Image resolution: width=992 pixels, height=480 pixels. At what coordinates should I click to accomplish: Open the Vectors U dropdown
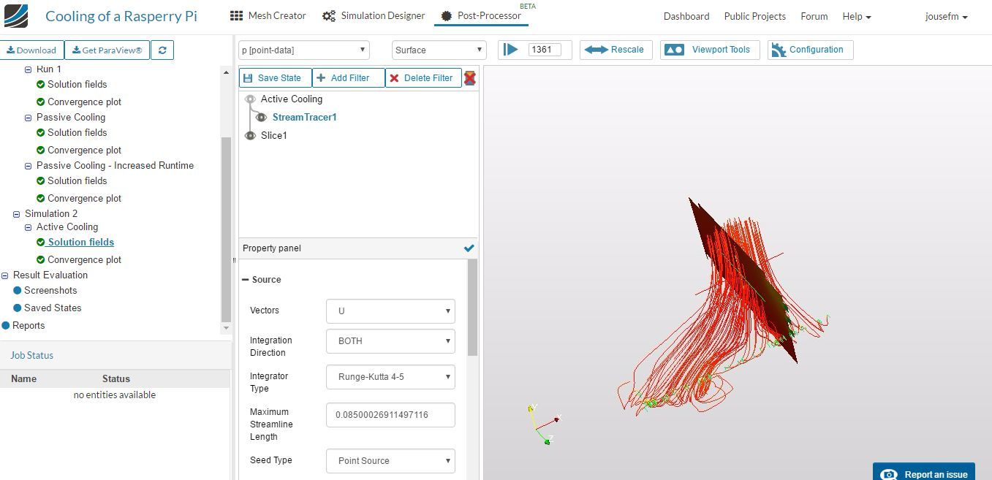tap(390, 311)
